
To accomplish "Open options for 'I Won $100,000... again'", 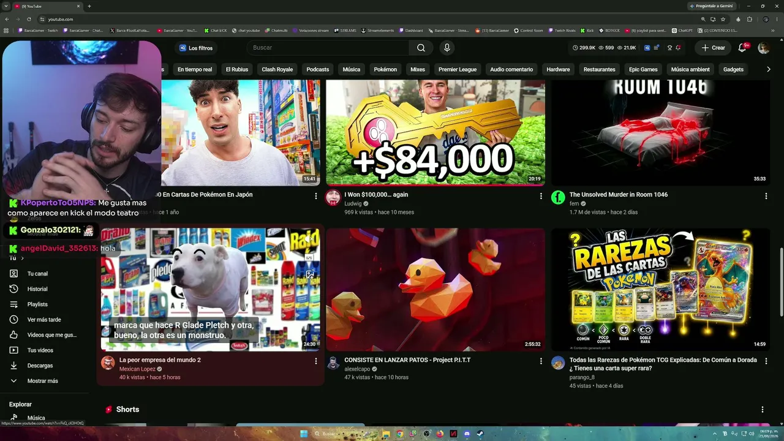I will tap(541, 196).
